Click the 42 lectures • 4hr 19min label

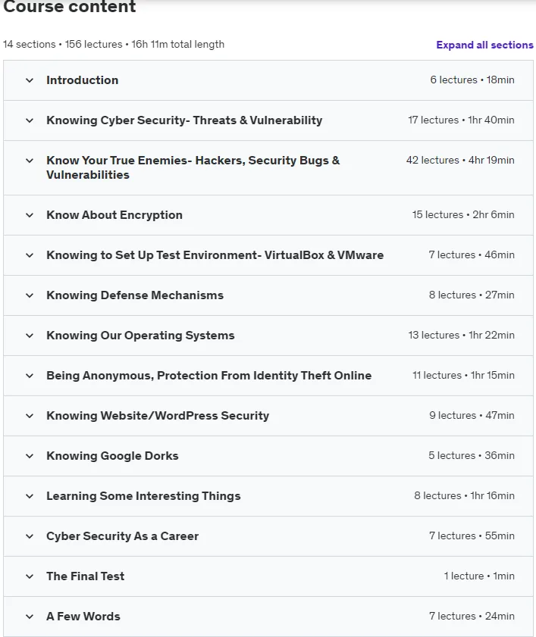pyautogui.click(x=460, y=160)
